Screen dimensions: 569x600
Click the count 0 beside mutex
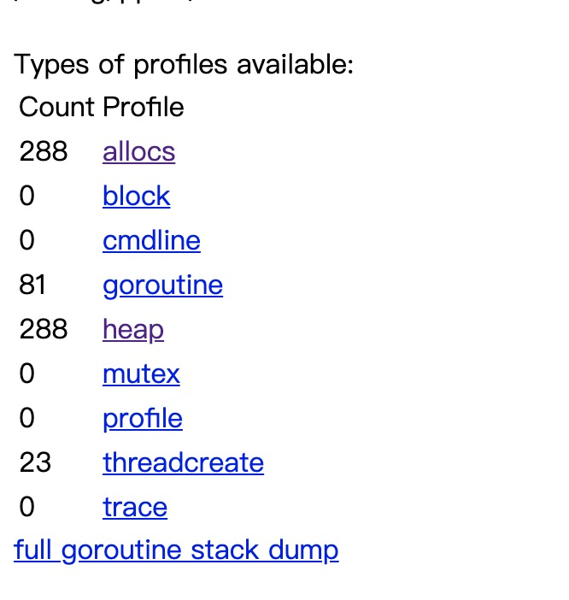(x=26, y=374)
